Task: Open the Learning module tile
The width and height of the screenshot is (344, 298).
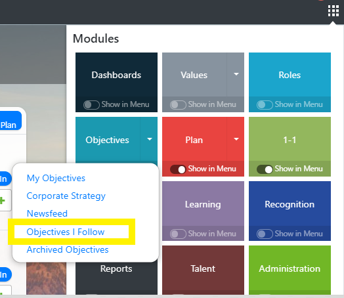Action: [x=203, y=204]
